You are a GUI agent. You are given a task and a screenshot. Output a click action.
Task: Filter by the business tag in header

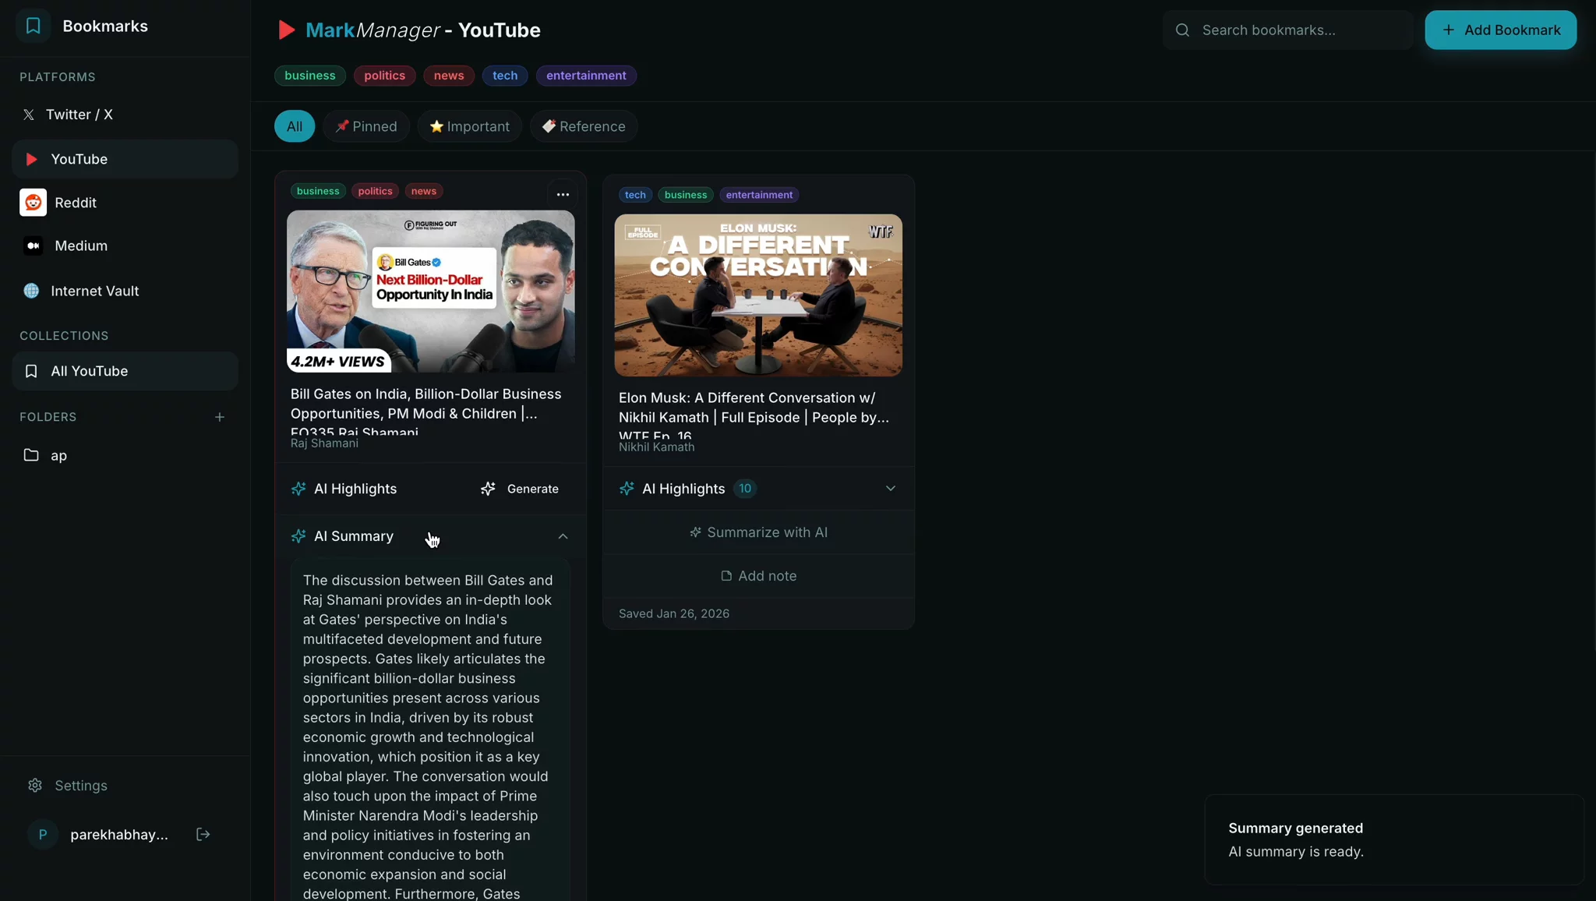pyautogui.click(x=309, y=76)
